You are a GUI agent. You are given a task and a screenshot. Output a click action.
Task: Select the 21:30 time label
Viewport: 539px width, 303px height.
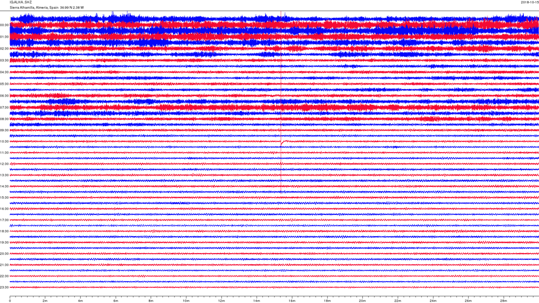pos(4,265)
